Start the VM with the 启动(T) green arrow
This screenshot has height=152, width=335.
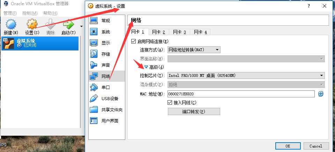[x=69, y=24]
